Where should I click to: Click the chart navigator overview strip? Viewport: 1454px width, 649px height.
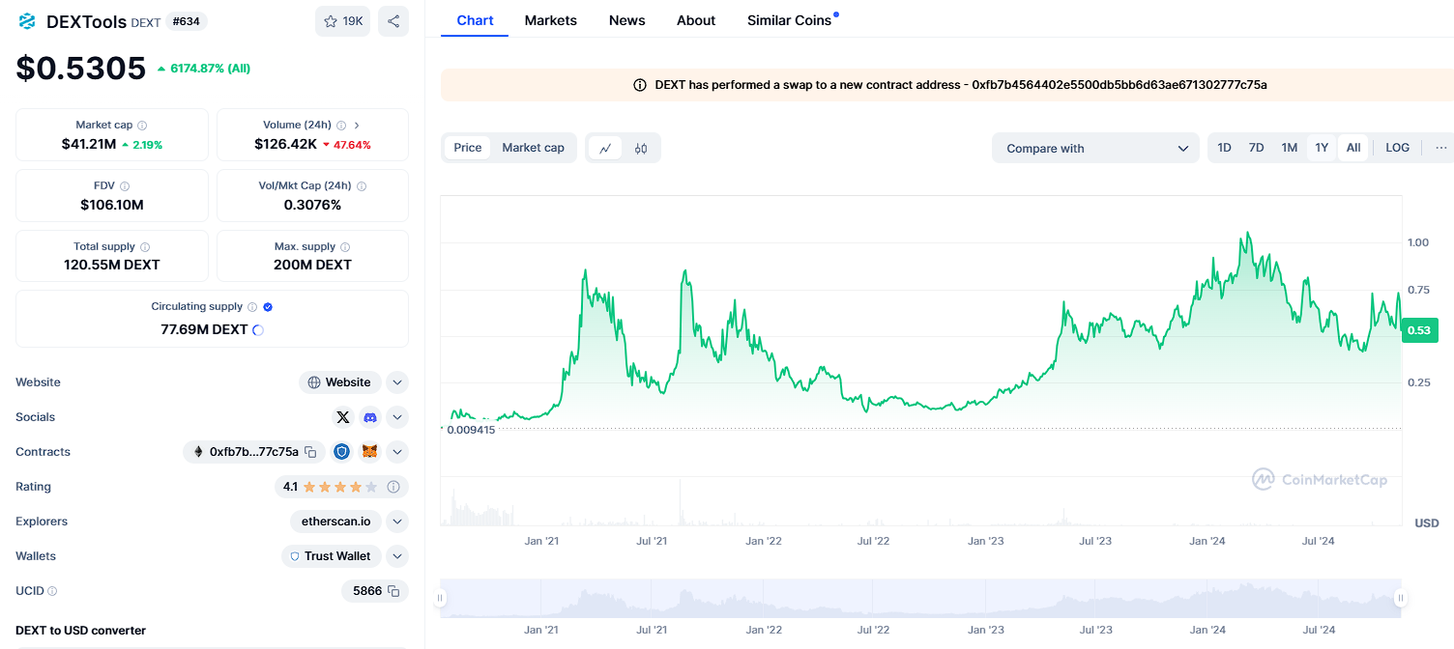[920, 599]
